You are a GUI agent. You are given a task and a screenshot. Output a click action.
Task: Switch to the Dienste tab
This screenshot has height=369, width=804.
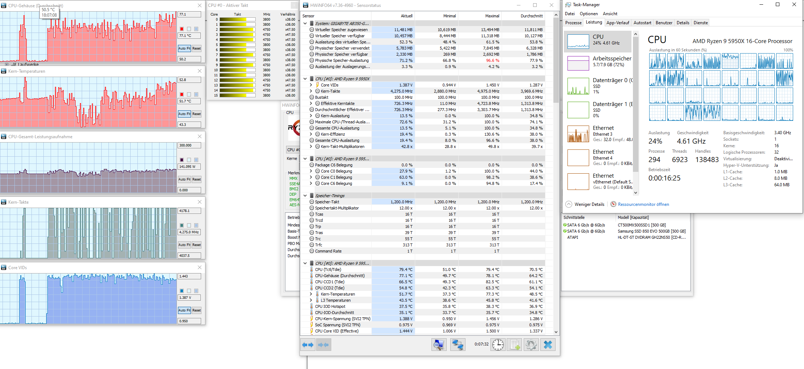click(701, 23)
